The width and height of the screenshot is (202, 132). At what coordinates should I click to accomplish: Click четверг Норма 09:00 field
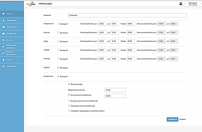click(131, 50)
